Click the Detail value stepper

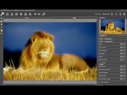(x=125, y=44)
